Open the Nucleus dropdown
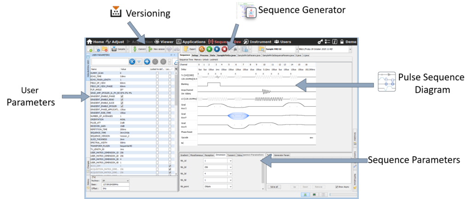 pyautogui.click(x=115, y=181)
